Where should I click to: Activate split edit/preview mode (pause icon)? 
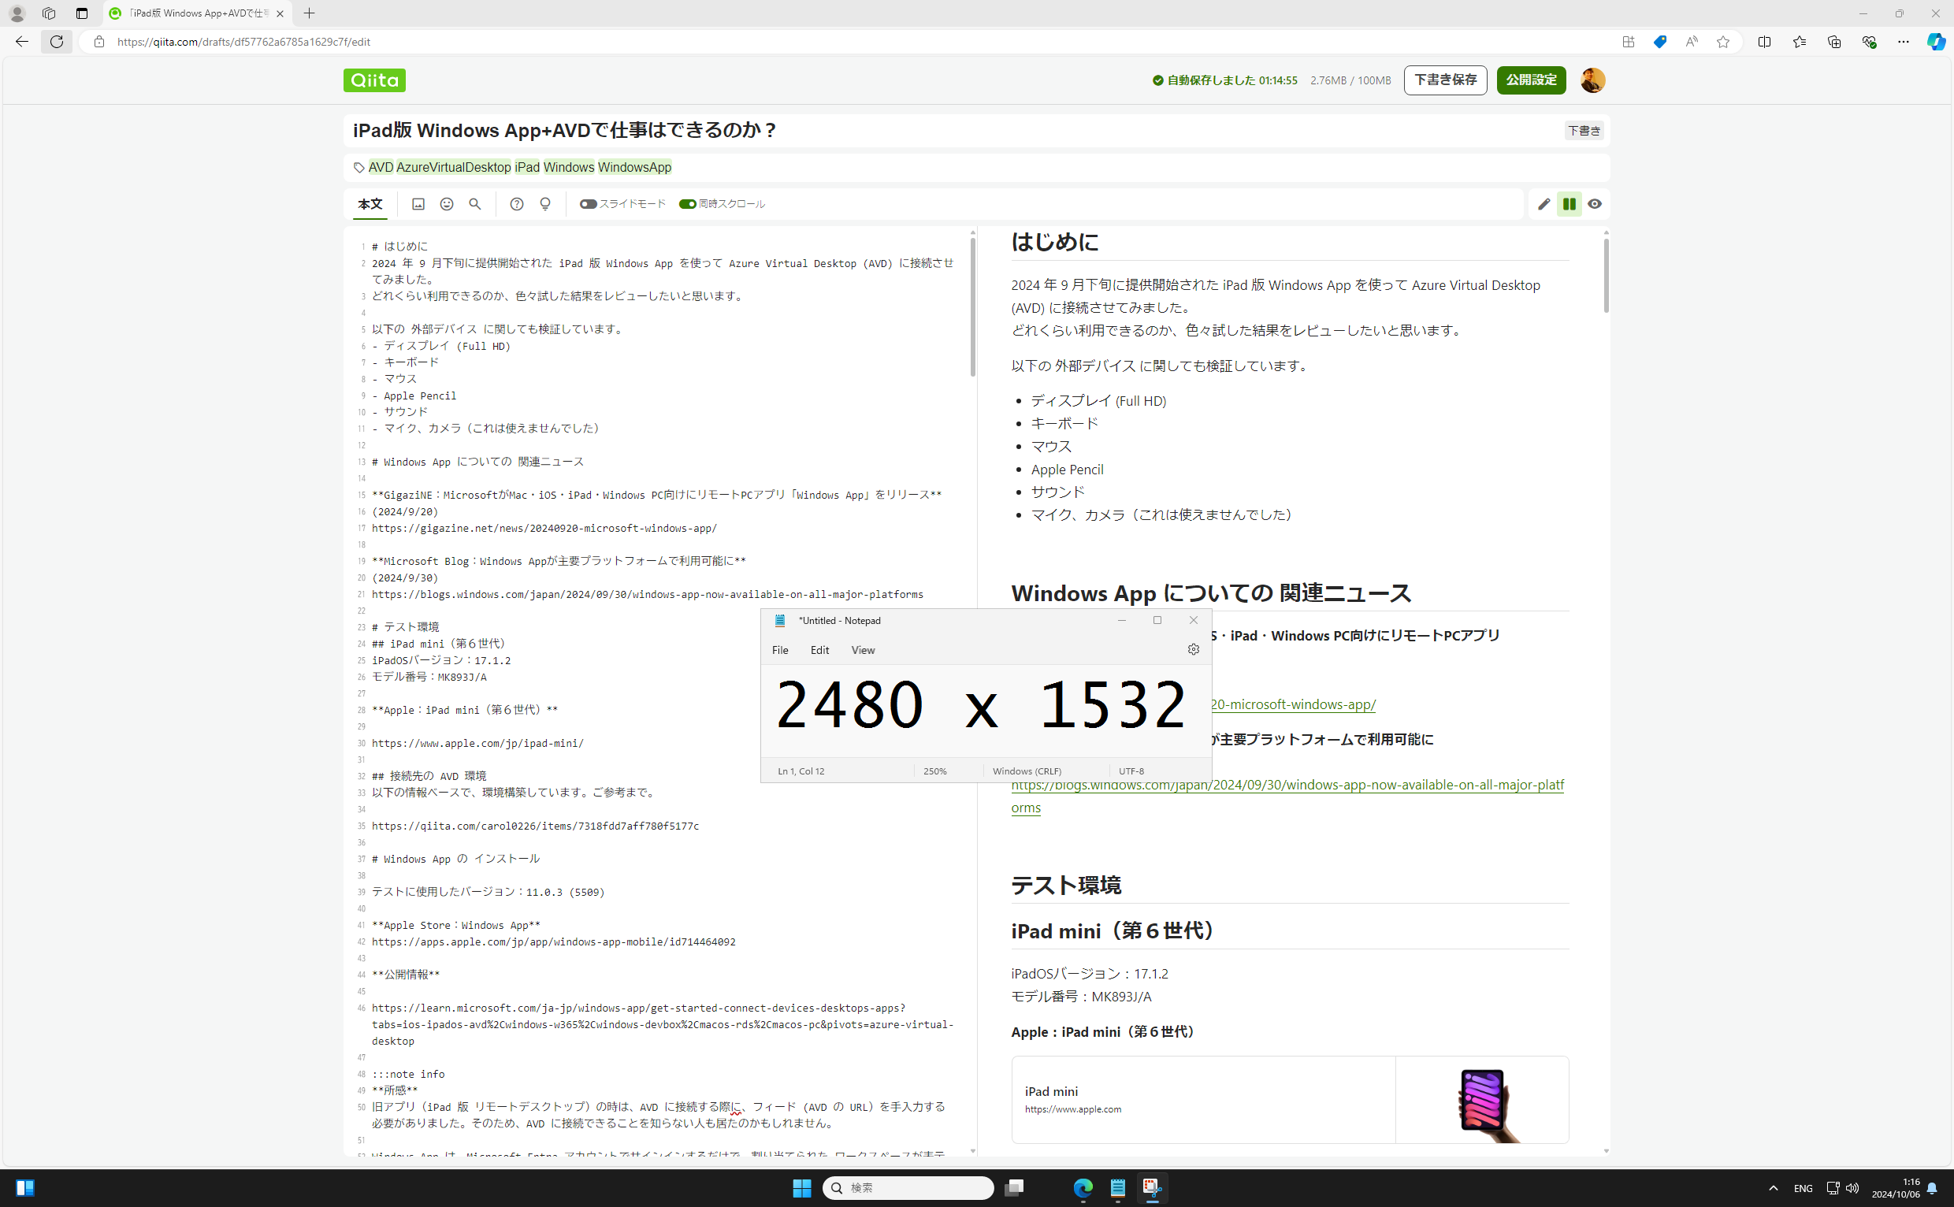tap(1569, 204)
